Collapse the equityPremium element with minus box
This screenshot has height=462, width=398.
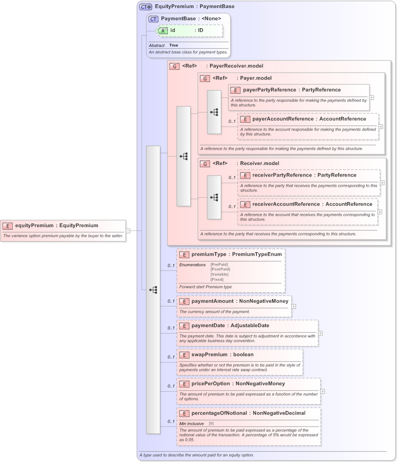128,231
